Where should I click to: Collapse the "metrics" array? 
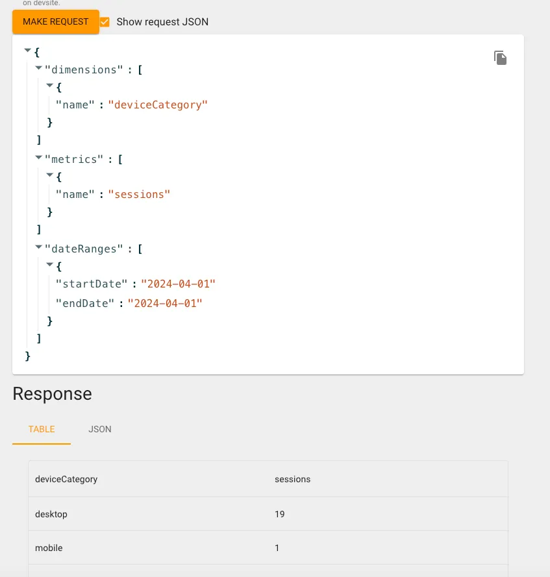point(38,157)
